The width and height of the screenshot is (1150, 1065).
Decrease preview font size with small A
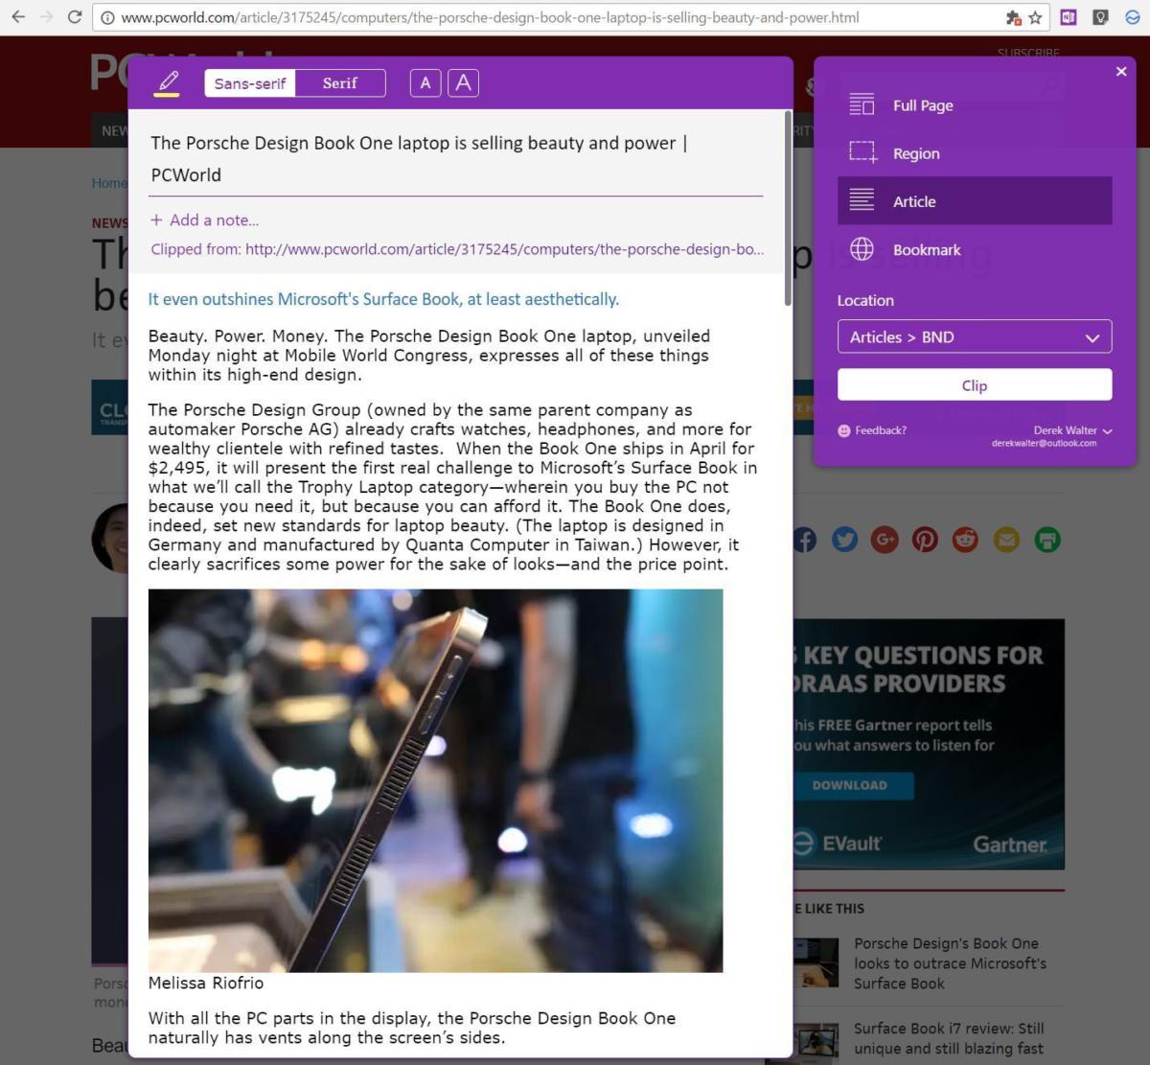pos(425,83)
